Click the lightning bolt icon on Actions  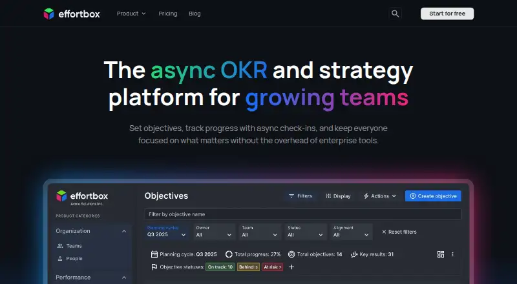click(366, 196)
